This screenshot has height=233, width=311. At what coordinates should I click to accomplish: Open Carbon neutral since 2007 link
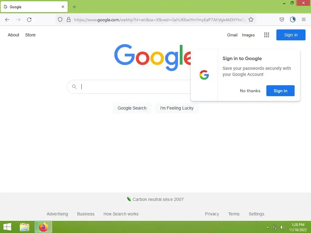point(158,199)
